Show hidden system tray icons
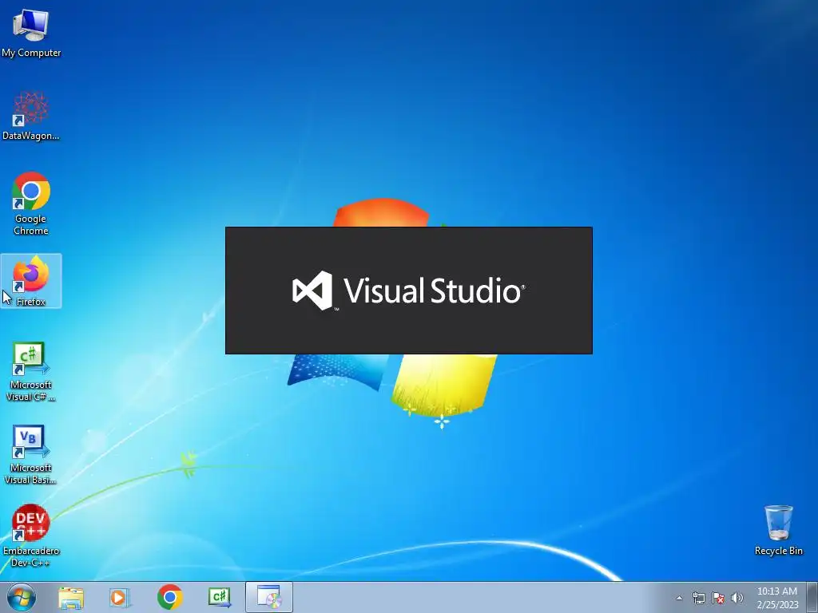The height and width of the screenshot is (613, 818). [679, 598]
